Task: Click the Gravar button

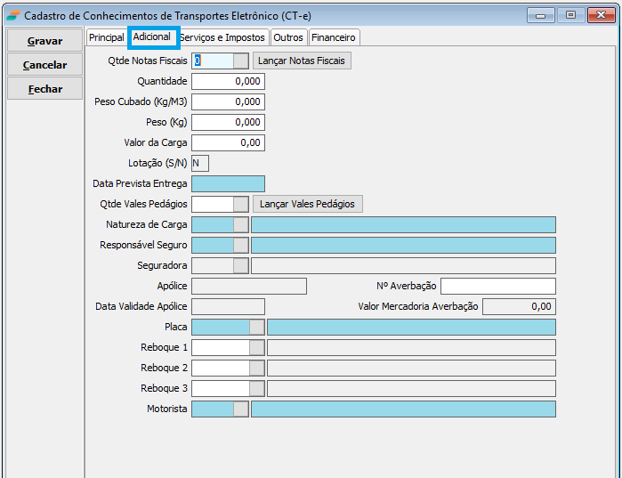Action: [44, 41]
